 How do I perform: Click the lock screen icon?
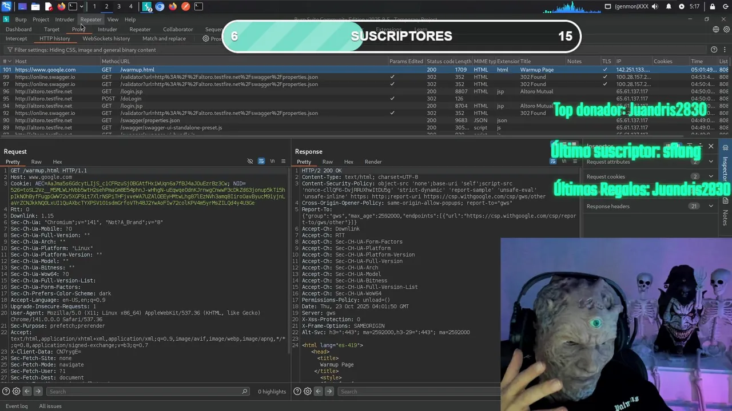[x=713, y=6]
